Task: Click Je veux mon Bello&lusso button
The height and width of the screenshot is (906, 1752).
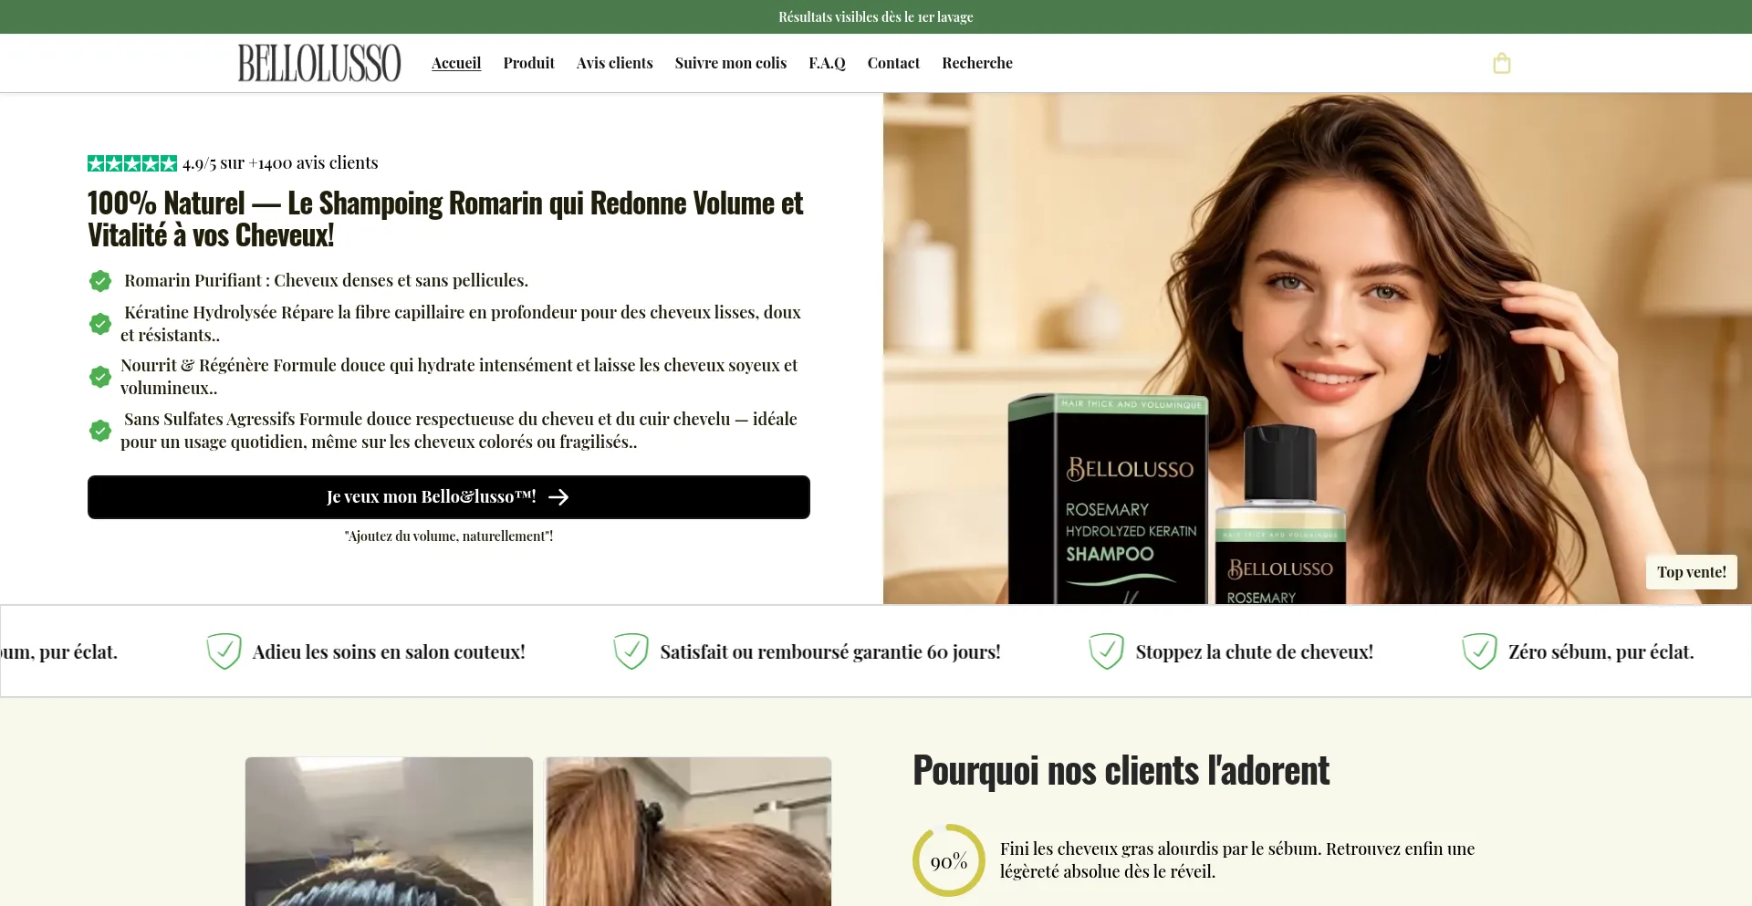Action: (x=449, y=497)
